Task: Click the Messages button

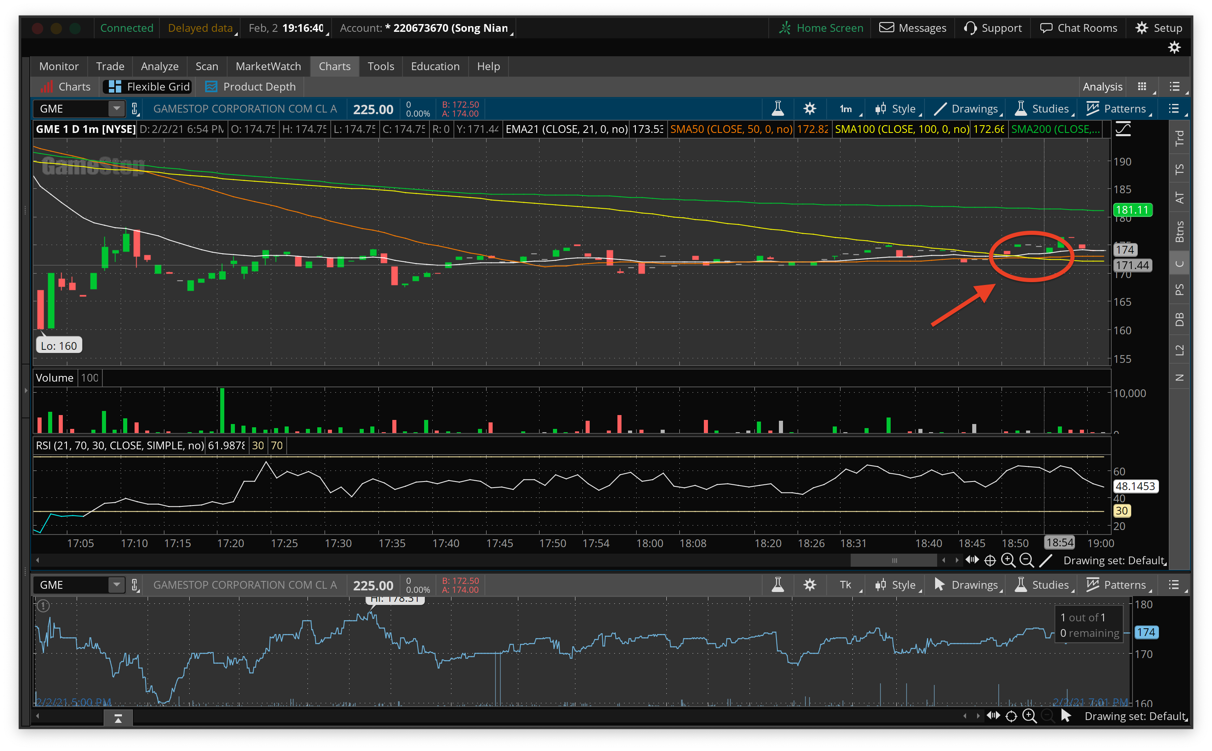Action: pos(913,28)
